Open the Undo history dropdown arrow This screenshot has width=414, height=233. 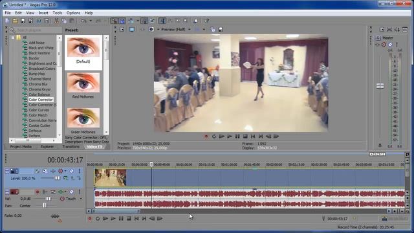click(91, 21)
